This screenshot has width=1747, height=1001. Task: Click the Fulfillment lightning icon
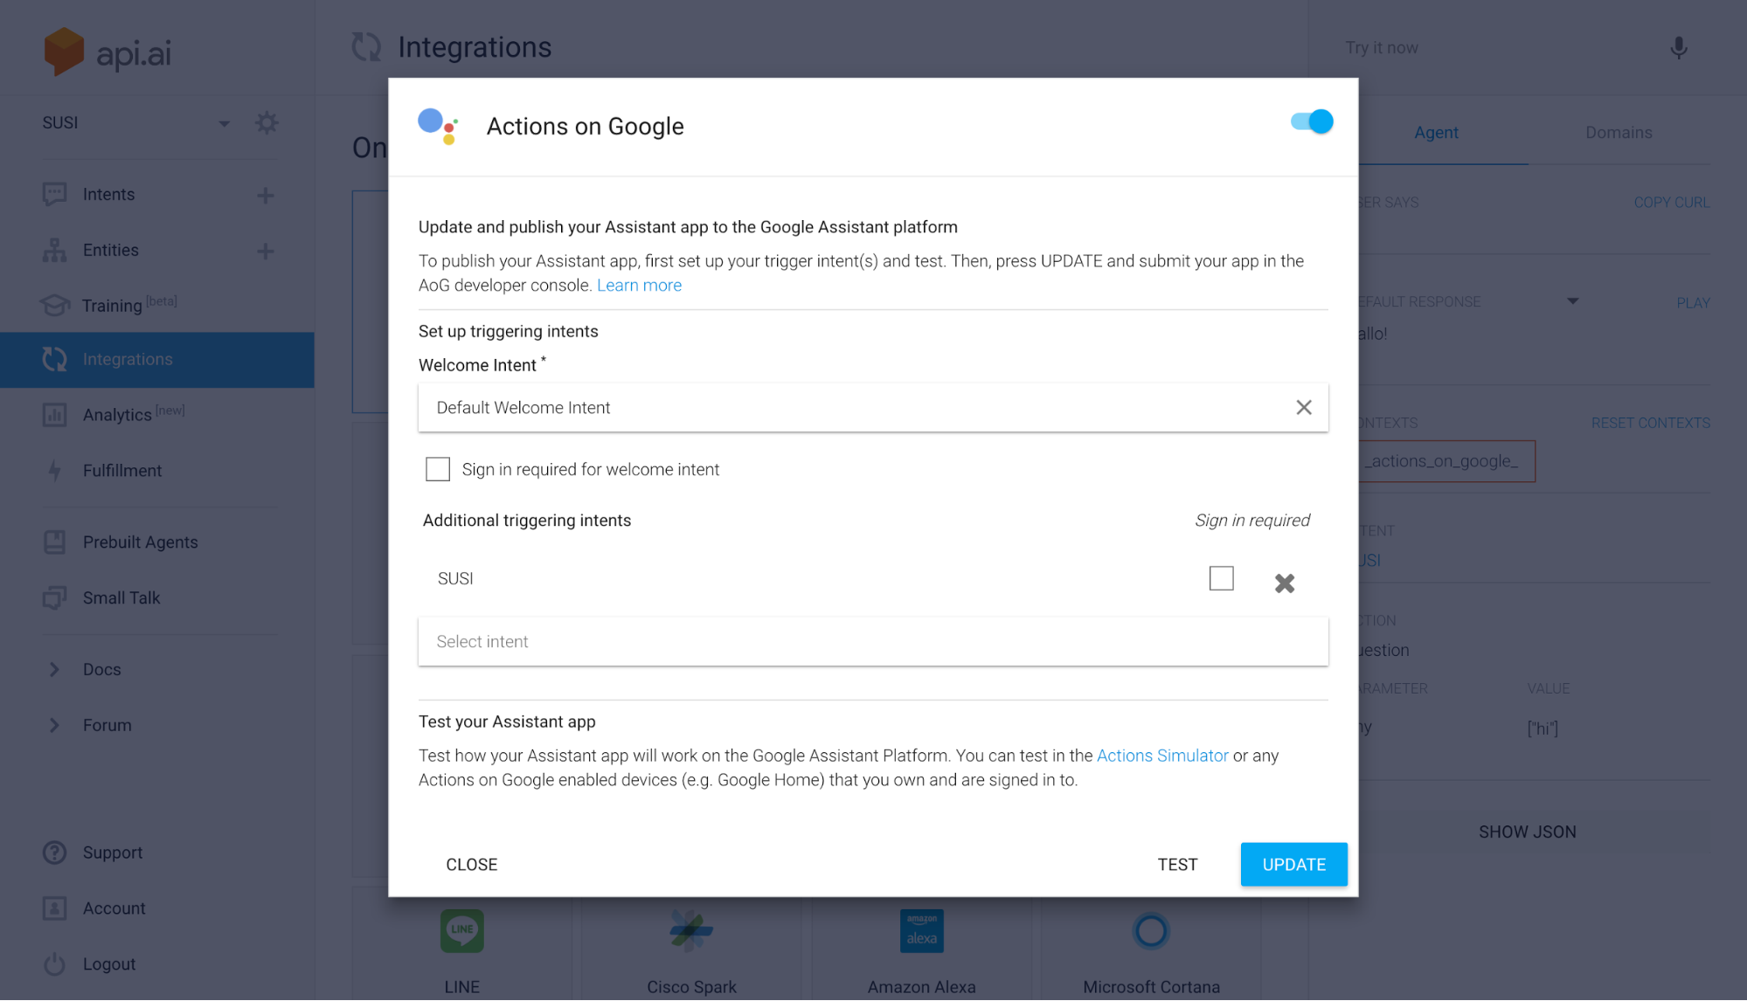[x=54, y=471]
